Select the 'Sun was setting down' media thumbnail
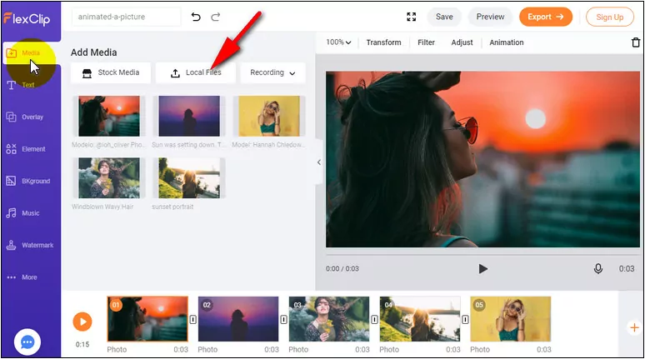Viewport: 645px width, 359px height. [x=189, y=116]
